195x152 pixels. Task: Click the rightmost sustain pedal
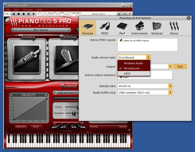coord(80,126)
